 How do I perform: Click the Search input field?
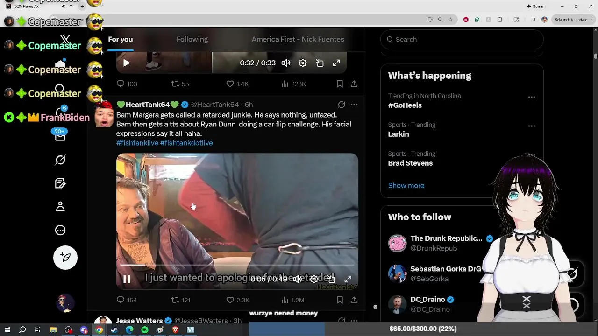pyautogui.click(x=462, y=40)
